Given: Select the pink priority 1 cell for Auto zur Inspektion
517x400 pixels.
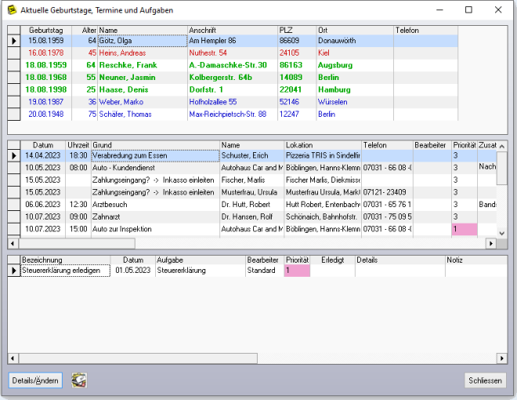Looking at the screenshot, I should click(x=464, y=229).
